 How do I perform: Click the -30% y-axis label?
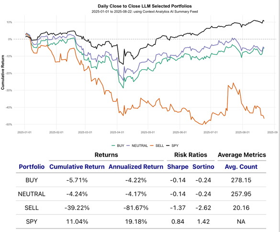(9, 90)
